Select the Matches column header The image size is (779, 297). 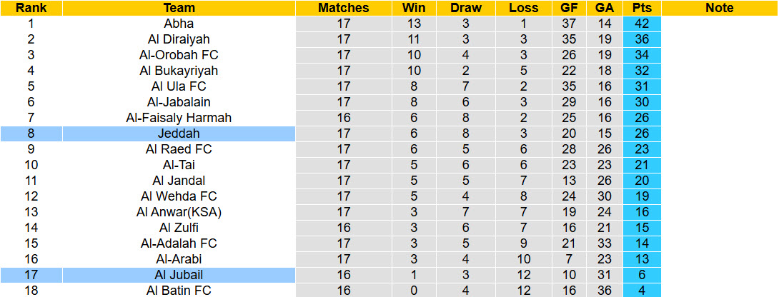click(344, 8)
